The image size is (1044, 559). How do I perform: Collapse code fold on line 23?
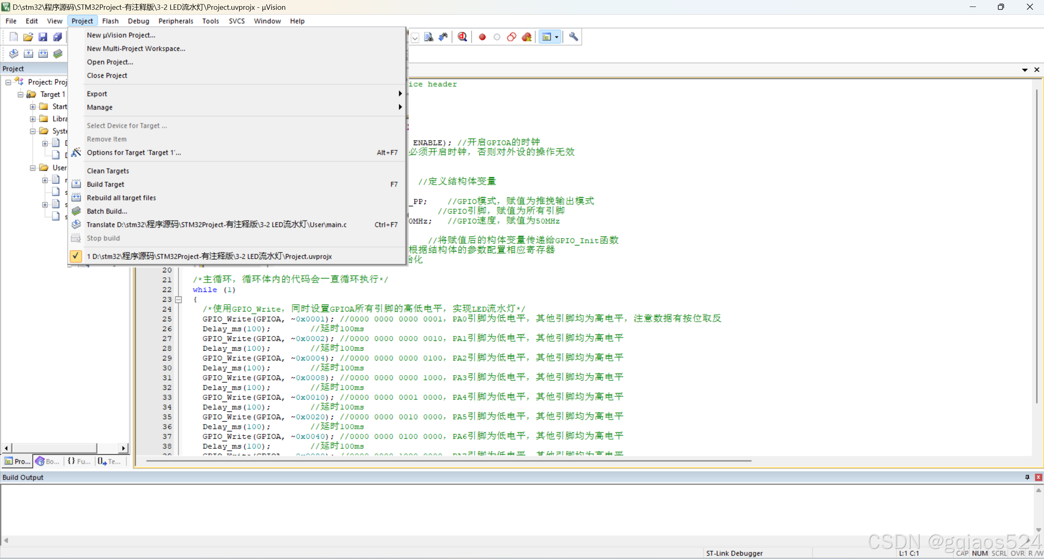[178, 300]
